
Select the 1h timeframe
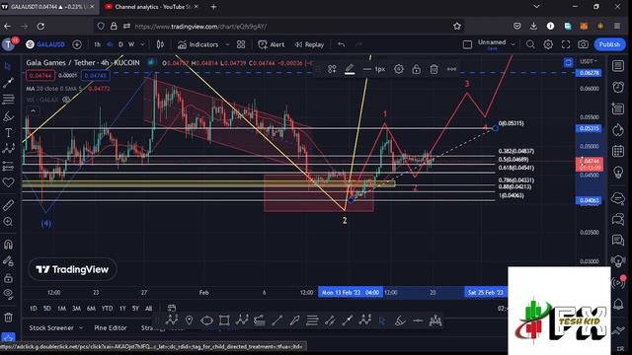97,44
